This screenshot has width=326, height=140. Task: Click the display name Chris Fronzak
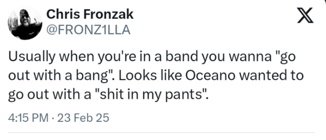point(90,15)
